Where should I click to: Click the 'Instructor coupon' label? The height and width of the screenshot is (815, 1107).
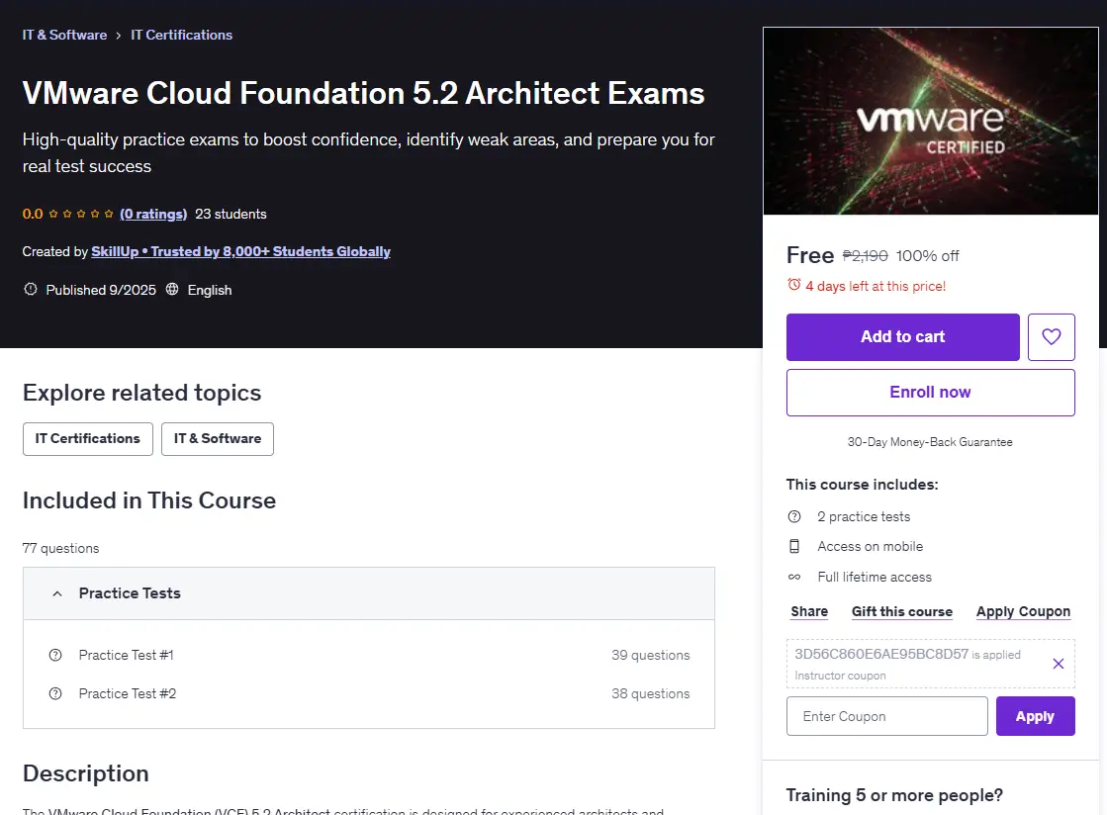[840, 676]
